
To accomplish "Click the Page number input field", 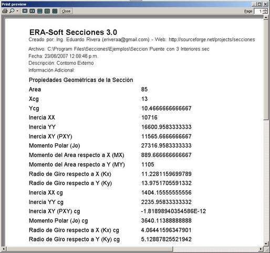I will 259,11.
